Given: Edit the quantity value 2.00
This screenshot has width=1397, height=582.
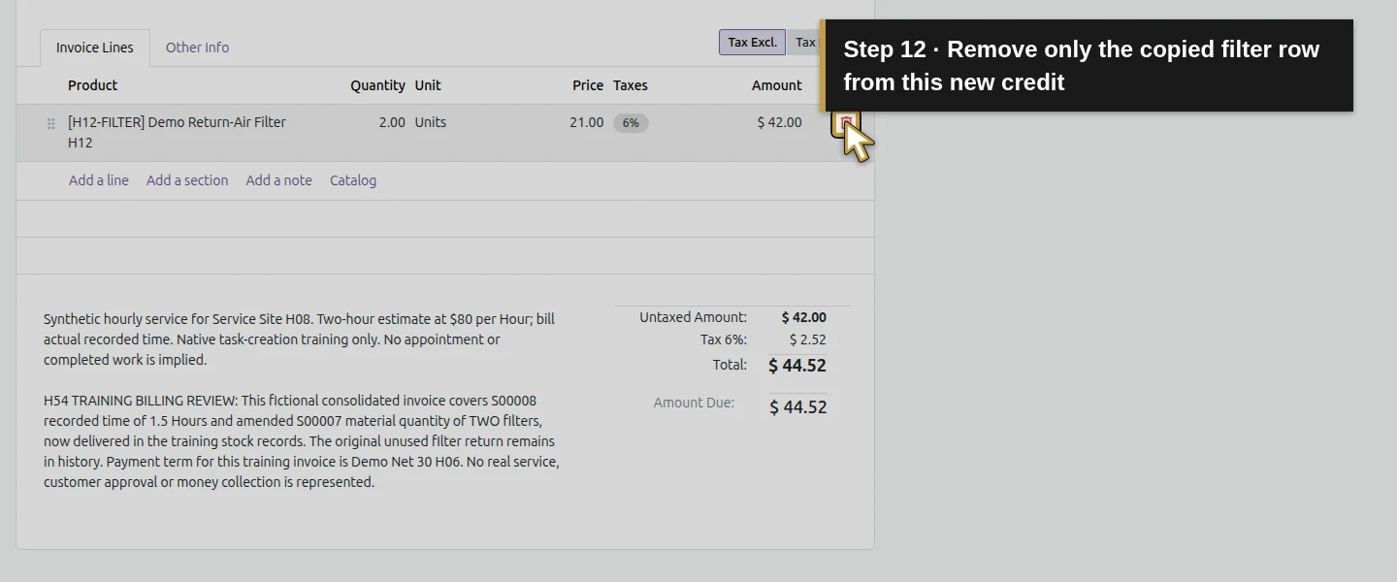Looking at the screenshot, I should pyautogui.click(x=392, y=122).
